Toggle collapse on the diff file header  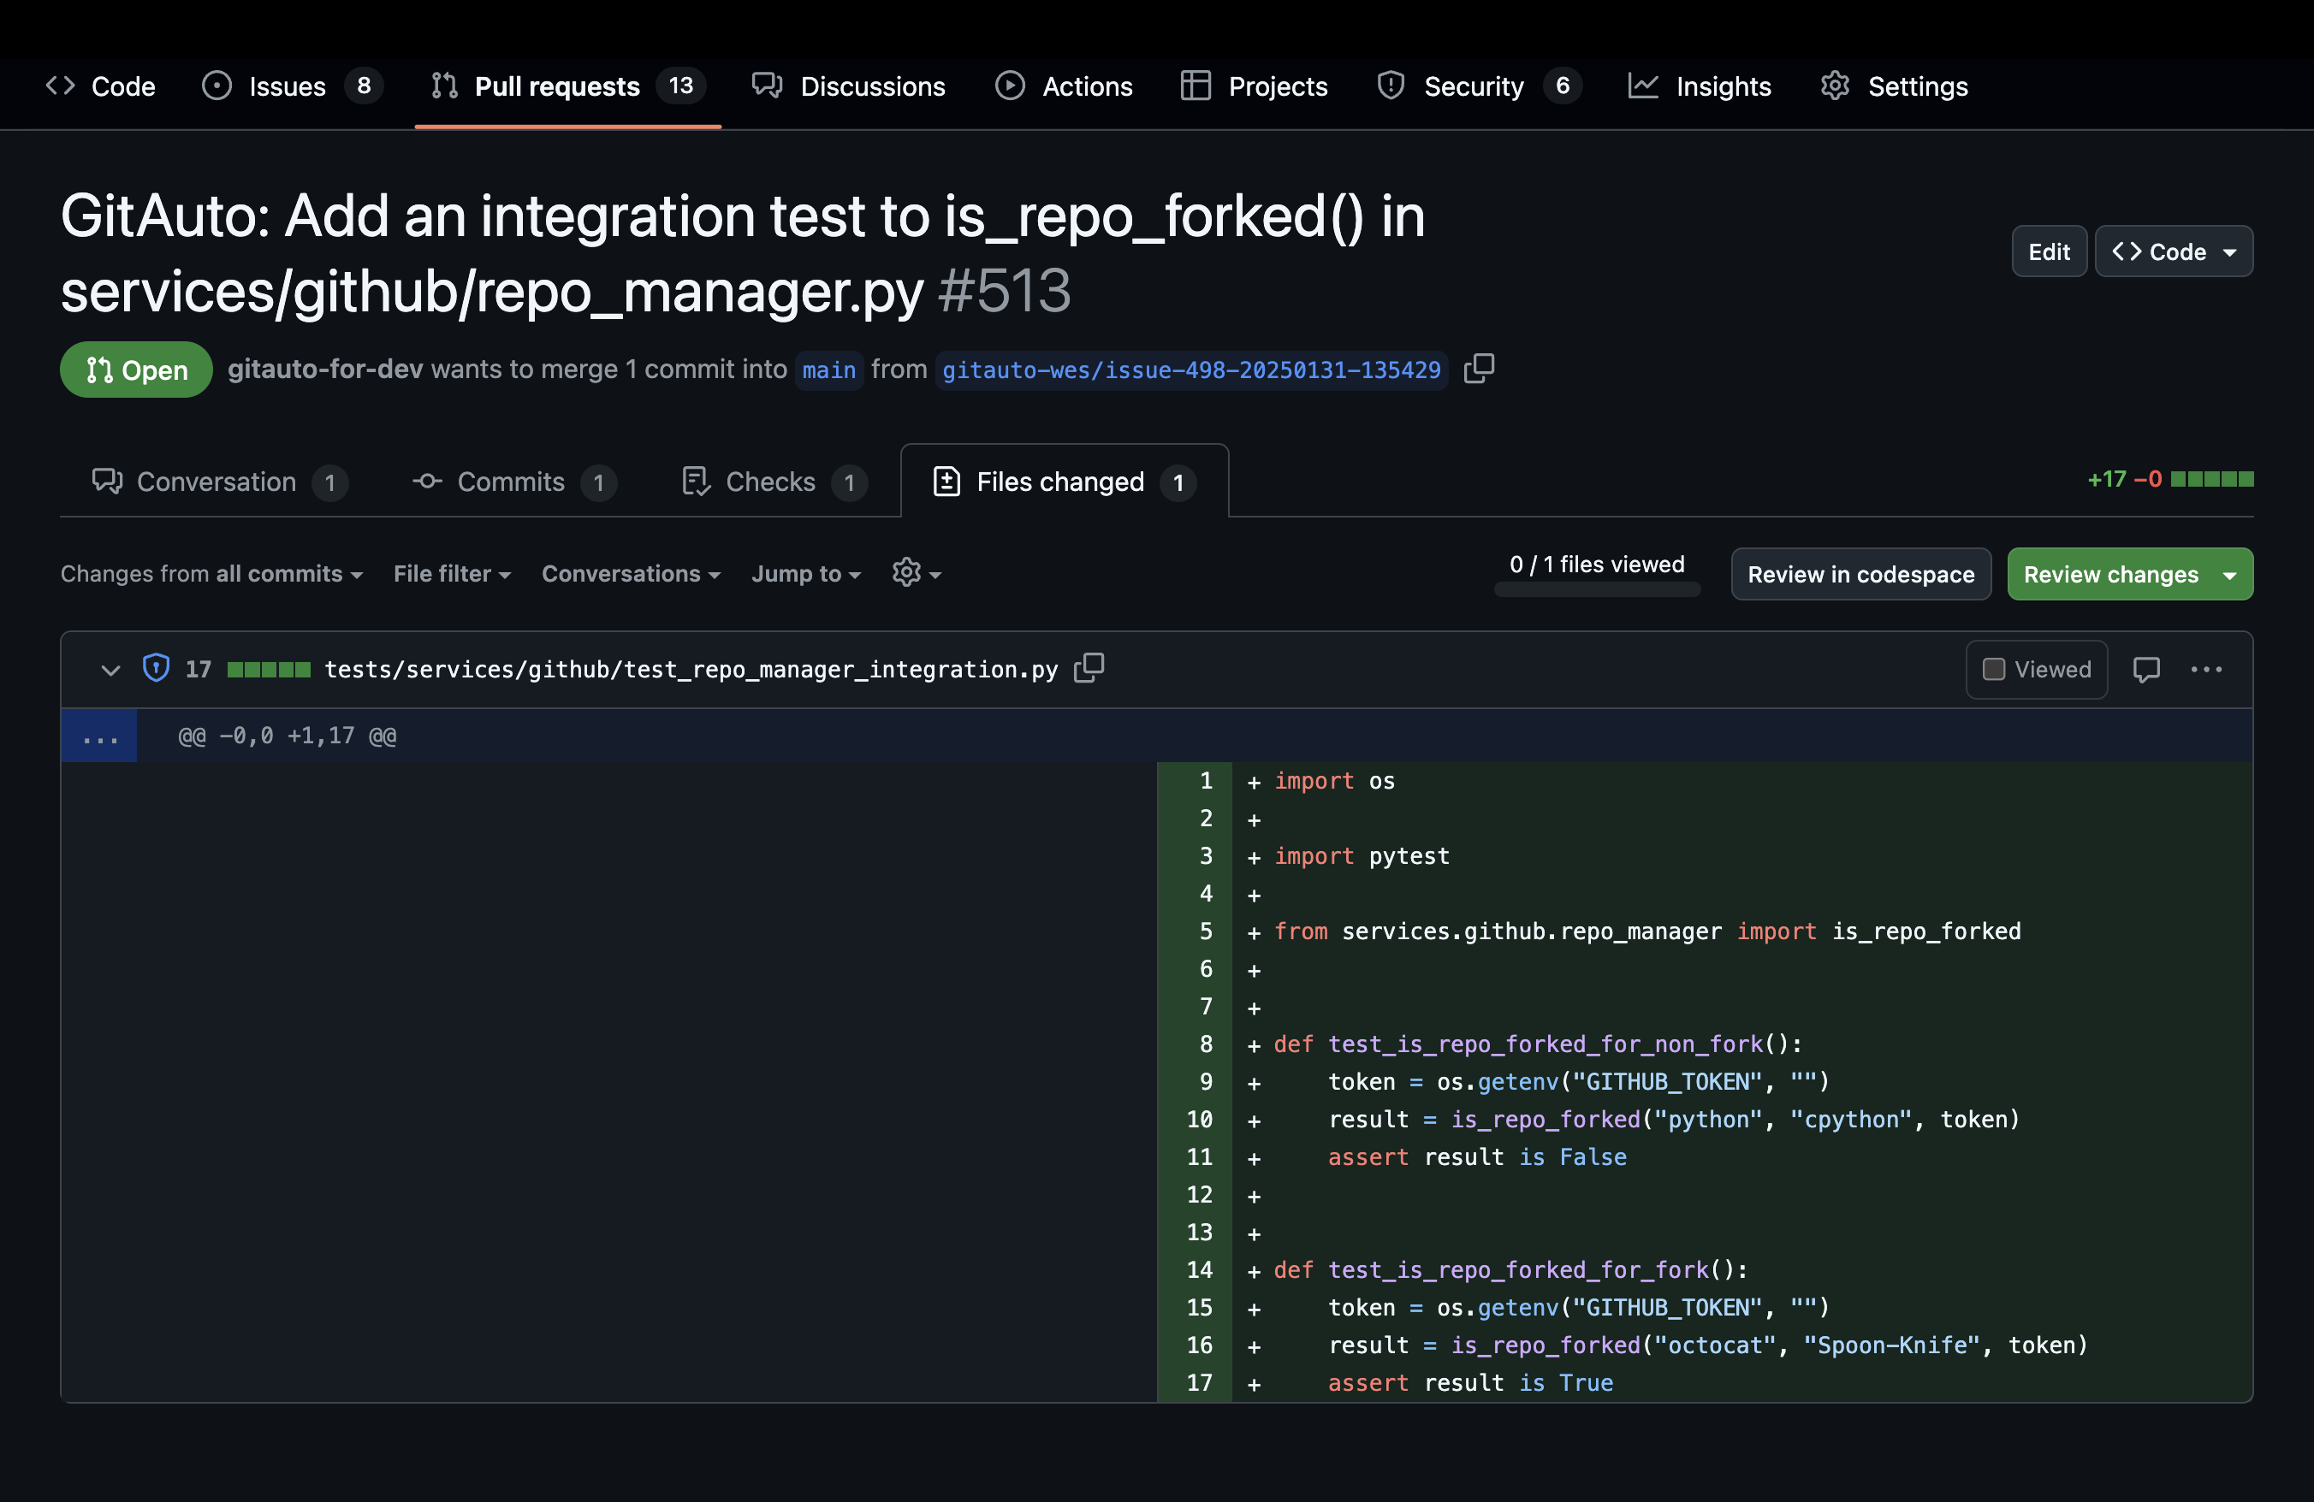(x=106, y=669)
